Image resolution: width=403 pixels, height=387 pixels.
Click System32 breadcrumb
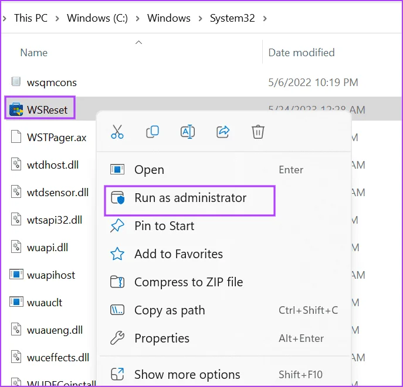pos(232,18)
